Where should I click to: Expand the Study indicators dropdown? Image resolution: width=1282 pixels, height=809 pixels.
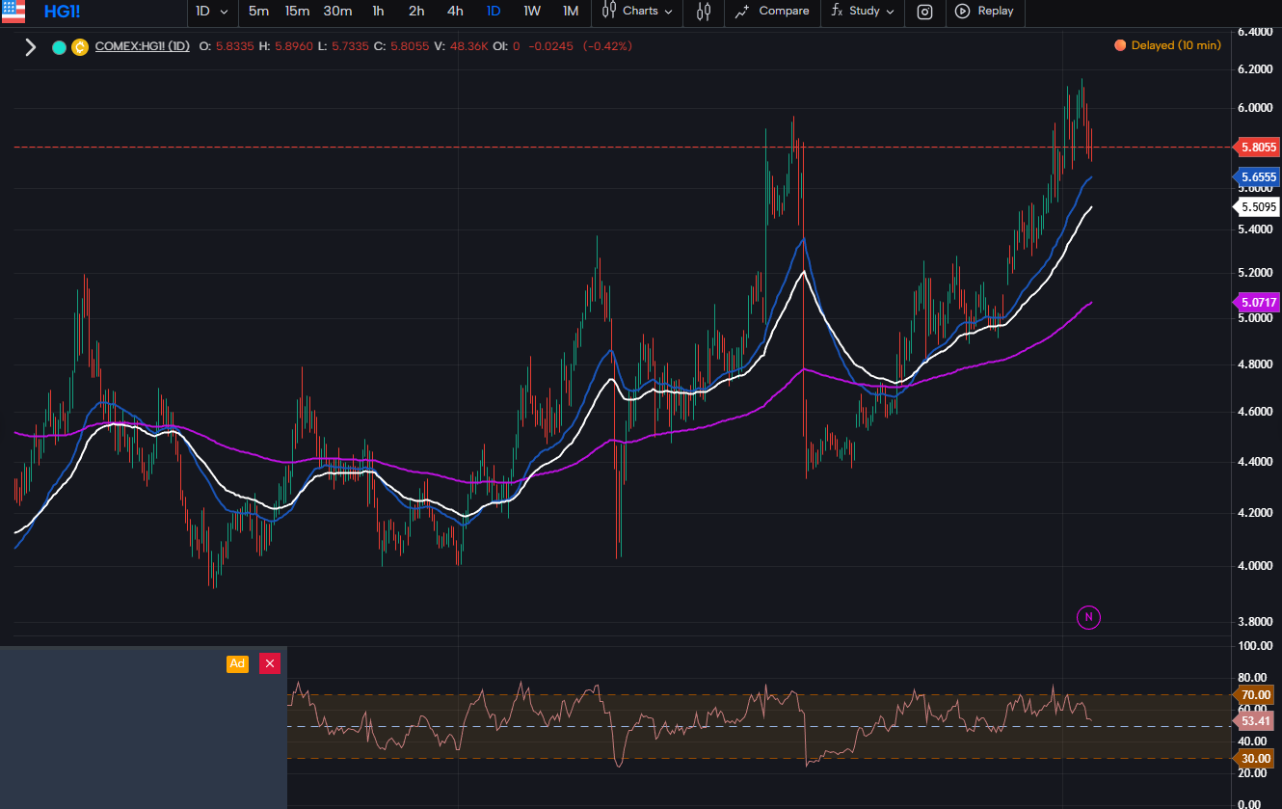tap(863, 12)
